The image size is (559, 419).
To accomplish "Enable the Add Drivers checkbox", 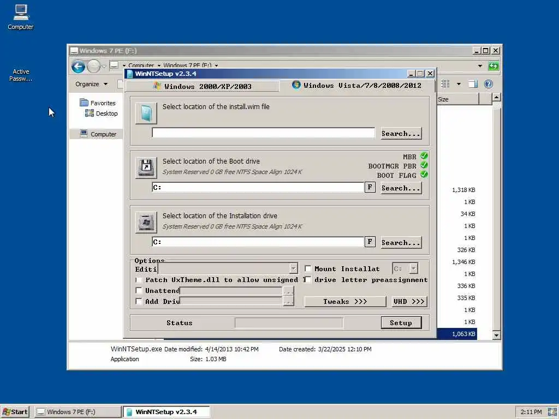I will point(139,301).
